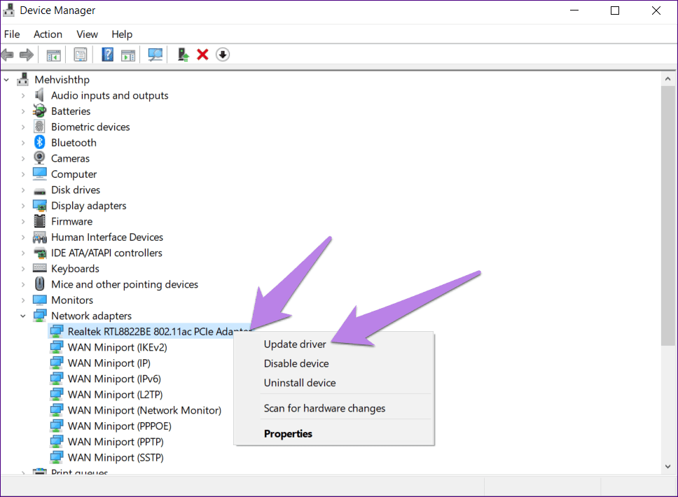Screen dimensions: 678x497
Task: Select the Mehvishthp computer name
Action: coord(62,80)
